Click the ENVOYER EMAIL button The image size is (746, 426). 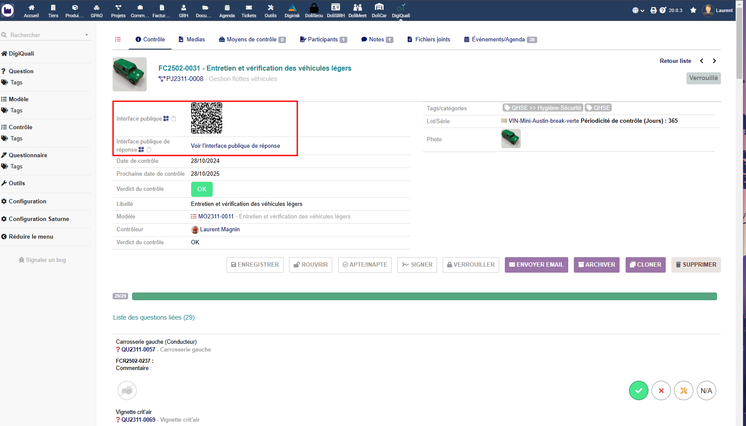tap(536, 265)
